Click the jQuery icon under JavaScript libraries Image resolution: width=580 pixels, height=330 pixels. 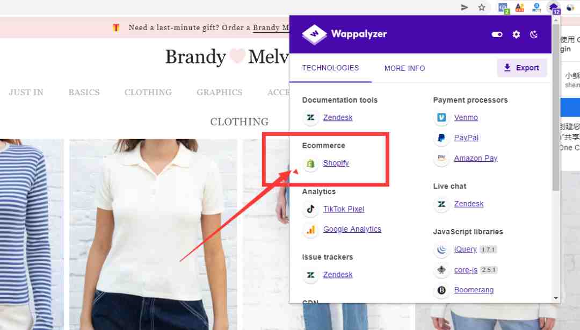(441, 249)
